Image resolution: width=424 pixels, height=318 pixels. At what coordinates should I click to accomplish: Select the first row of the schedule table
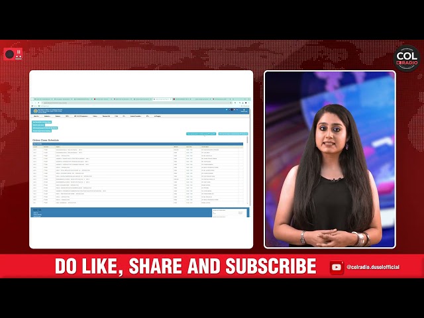[132, 150]
